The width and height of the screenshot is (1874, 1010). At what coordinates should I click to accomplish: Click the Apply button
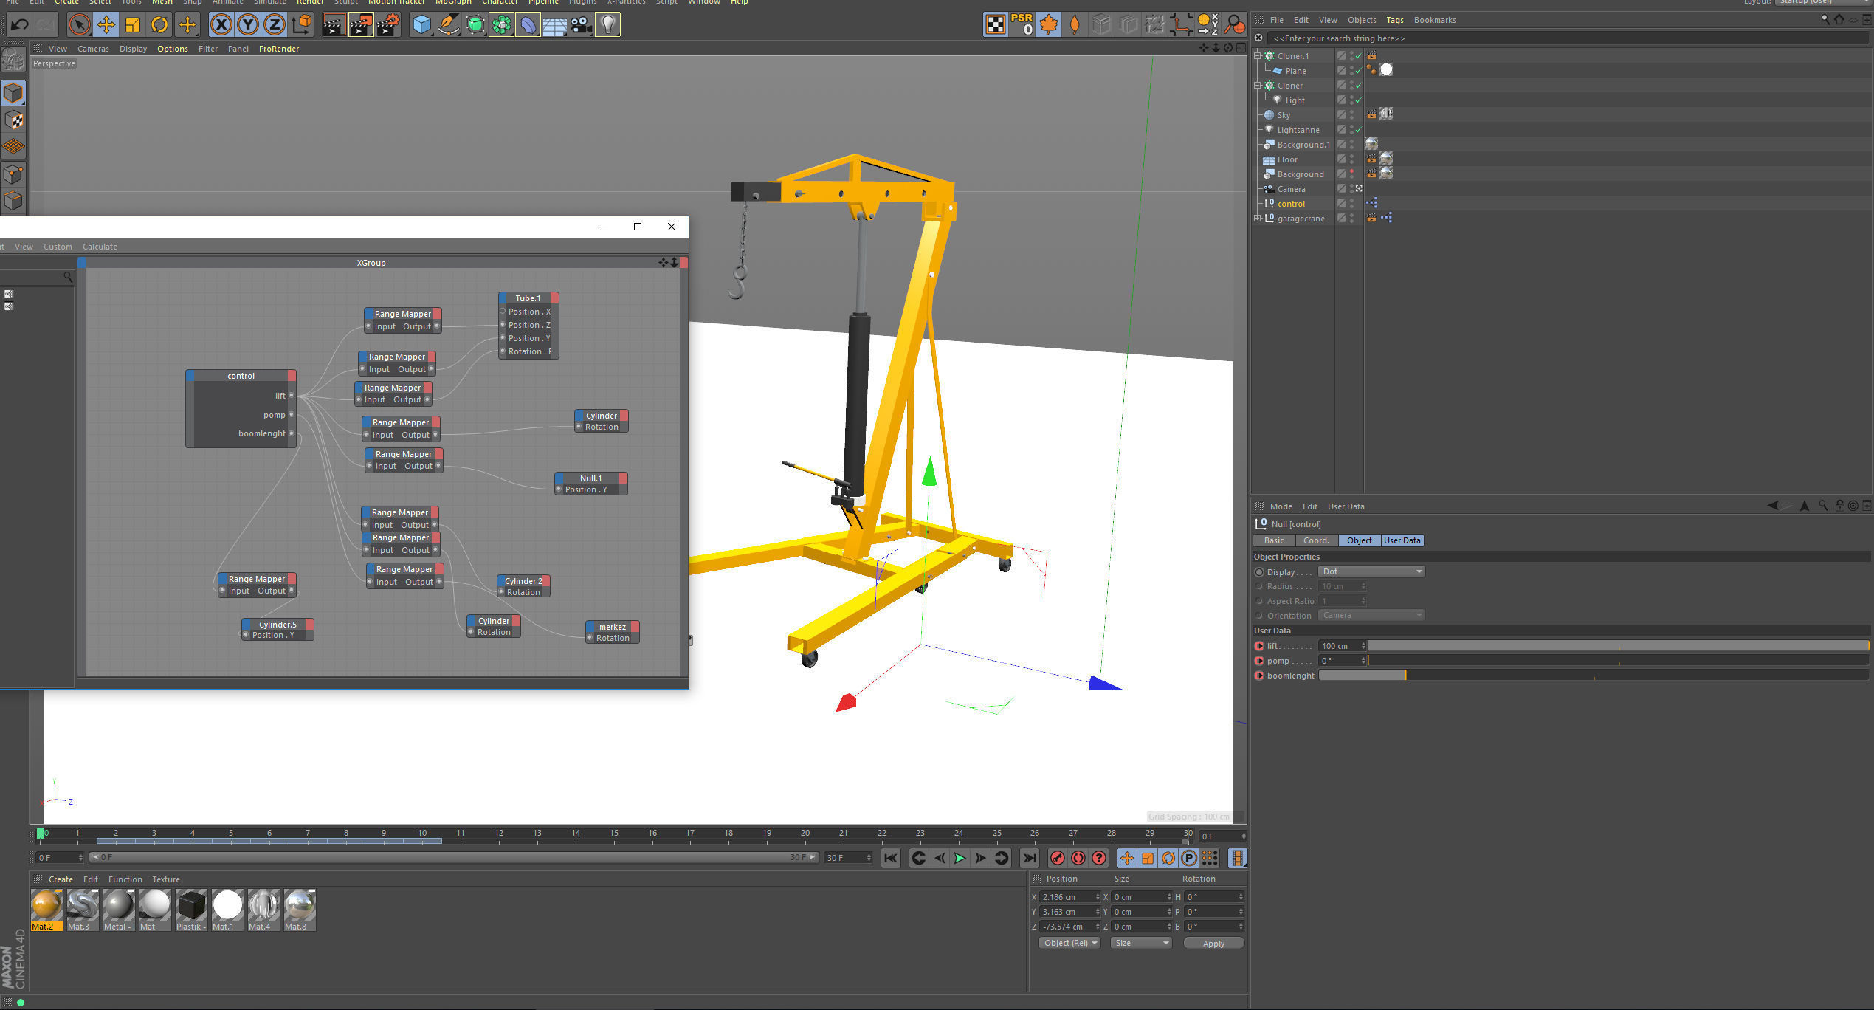tap(1213, 943)
